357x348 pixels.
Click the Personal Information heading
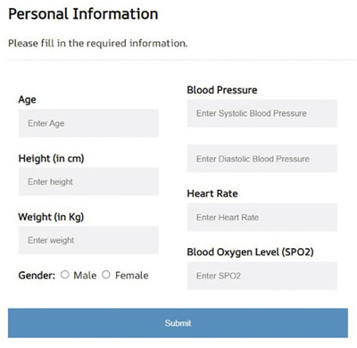pos(83,14)
